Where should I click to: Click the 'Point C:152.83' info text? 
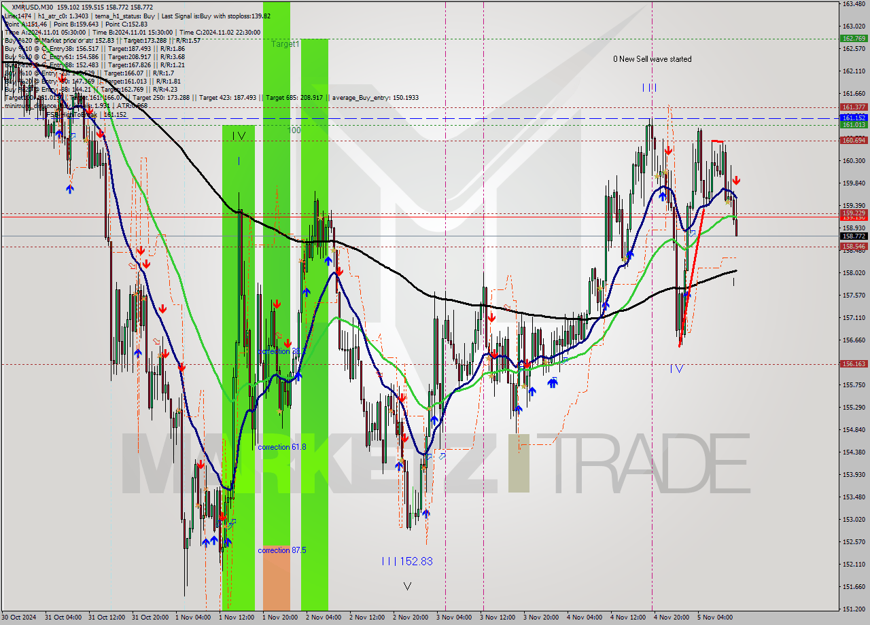pos(125,24)
